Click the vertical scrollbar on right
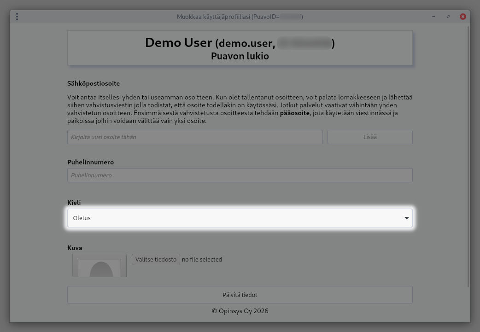The height and width of the screenshot is (332, 480). [x=468, y=157]
